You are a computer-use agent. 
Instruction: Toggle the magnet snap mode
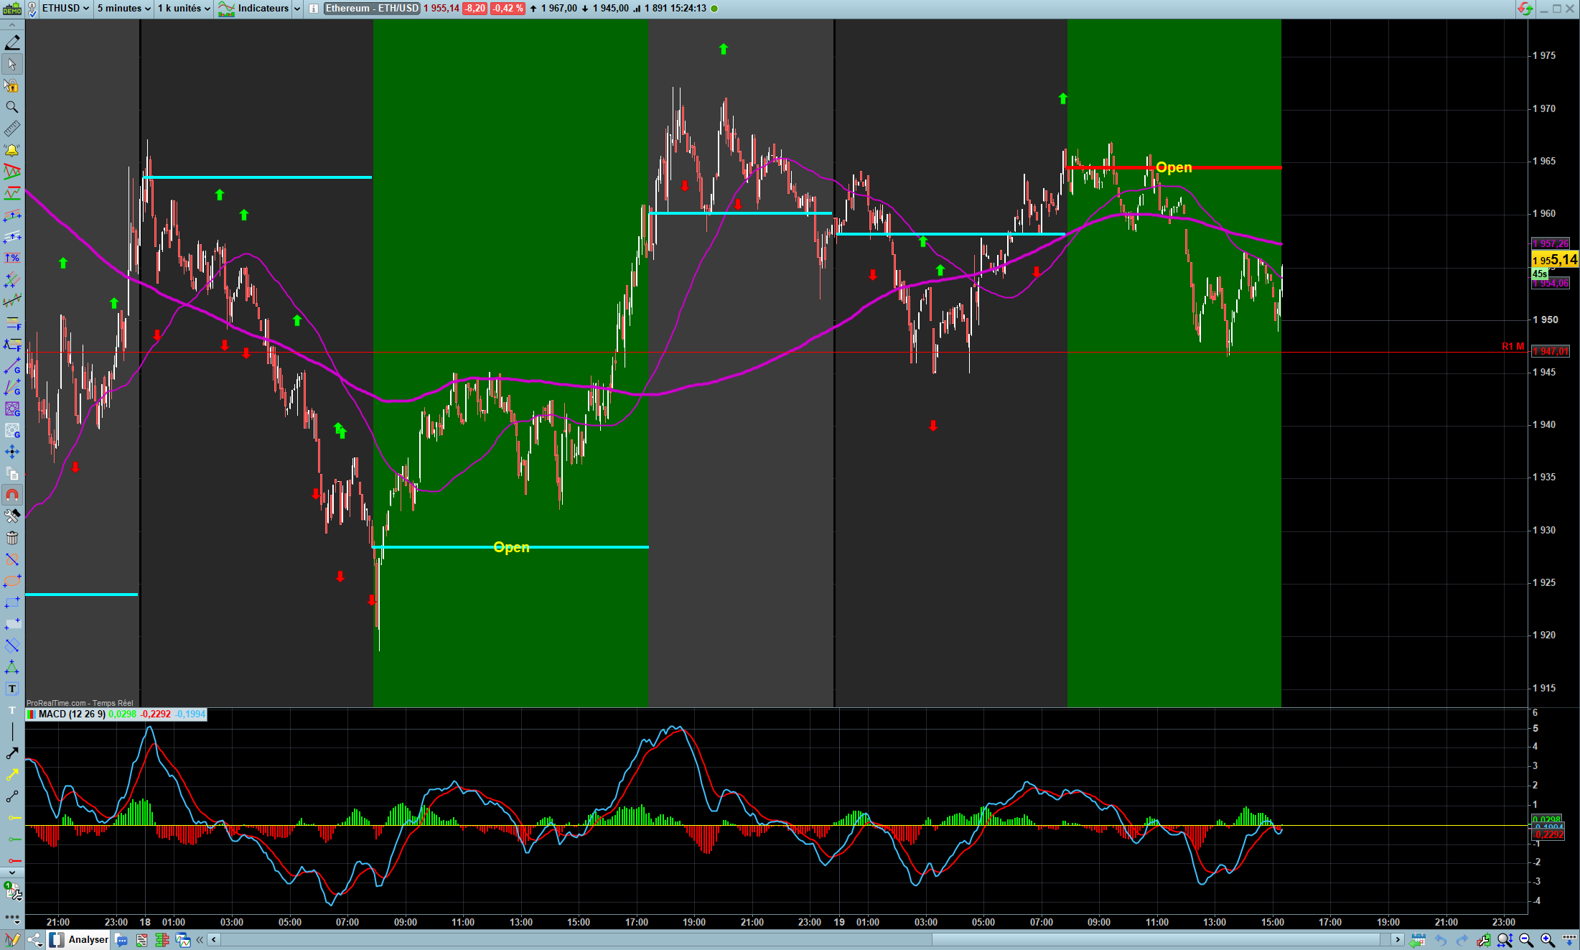point(12,495)
